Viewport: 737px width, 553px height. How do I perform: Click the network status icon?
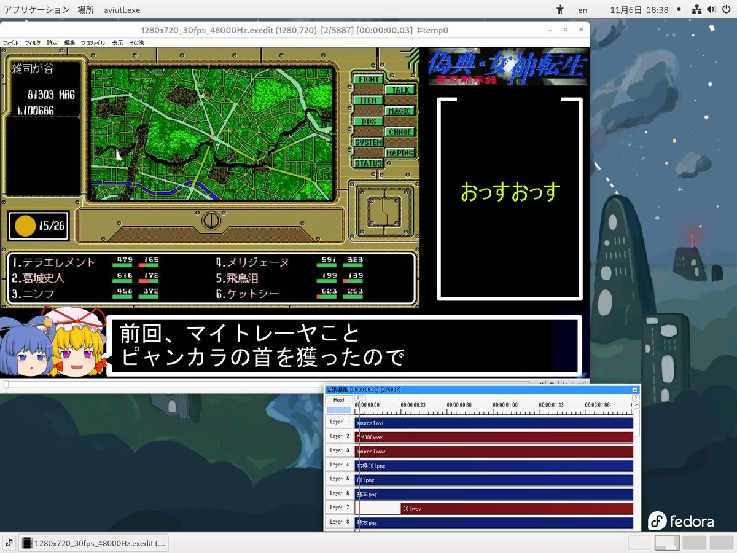(x=696, y=10)
